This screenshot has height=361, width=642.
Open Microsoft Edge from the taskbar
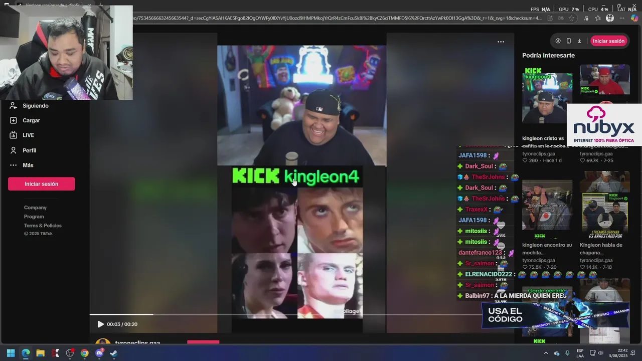pos(26,353)
